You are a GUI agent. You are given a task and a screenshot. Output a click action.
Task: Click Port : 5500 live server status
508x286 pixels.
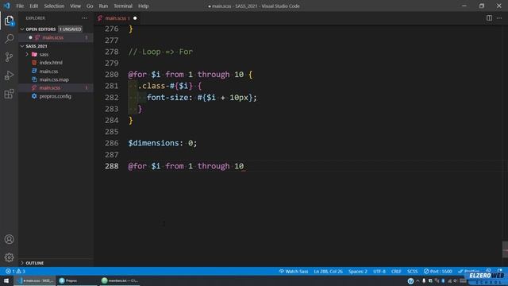coord(437,272)
